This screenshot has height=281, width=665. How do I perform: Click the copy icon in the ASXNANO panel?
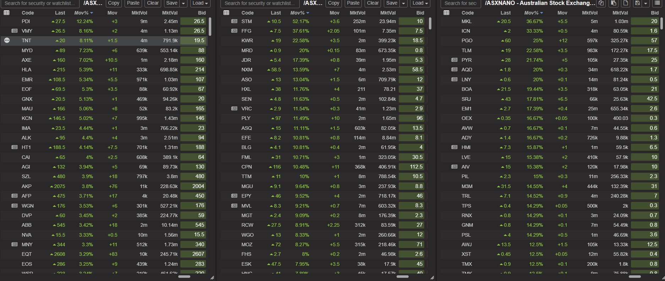[601, 3]
